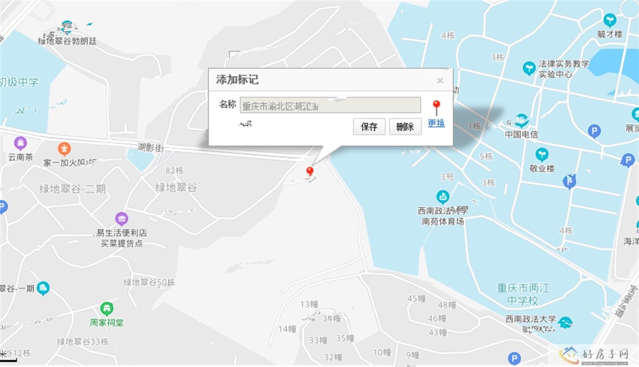The image size is (639, 367).
Task: Click the 中国电信 POI icon
Action: point(522,121)
